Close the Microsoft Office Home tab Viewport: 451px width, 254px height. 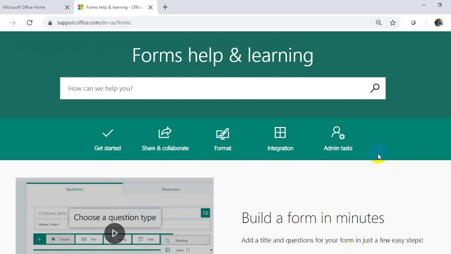point(67,7)
